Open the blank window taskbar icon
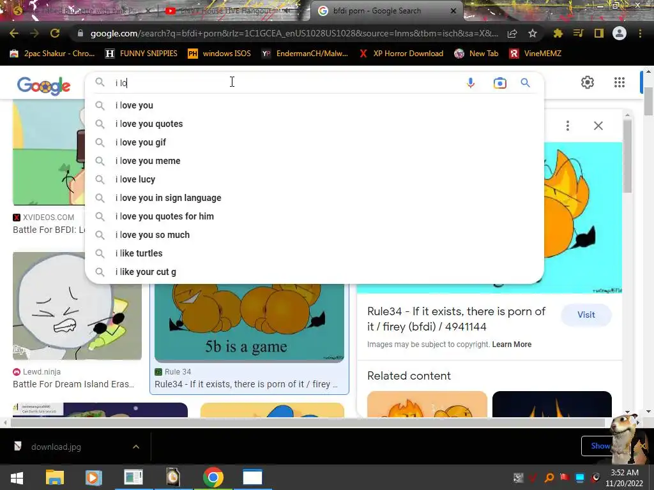This screenshot has width=654, height=490. pos(252,477)
